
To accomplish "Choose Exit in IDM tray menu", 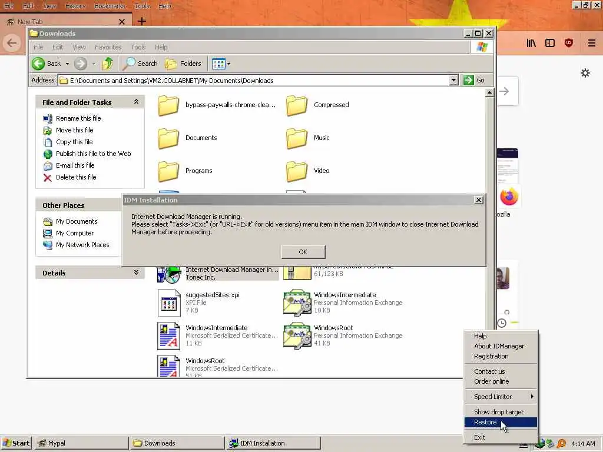I will pos(501,437).
